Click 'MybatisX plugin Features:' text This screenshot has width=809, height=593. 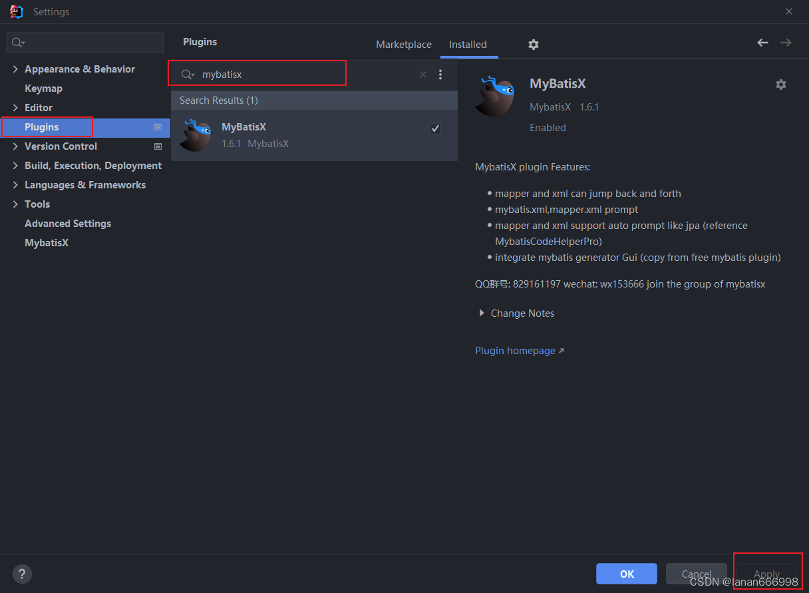click(x=533, y=167)
